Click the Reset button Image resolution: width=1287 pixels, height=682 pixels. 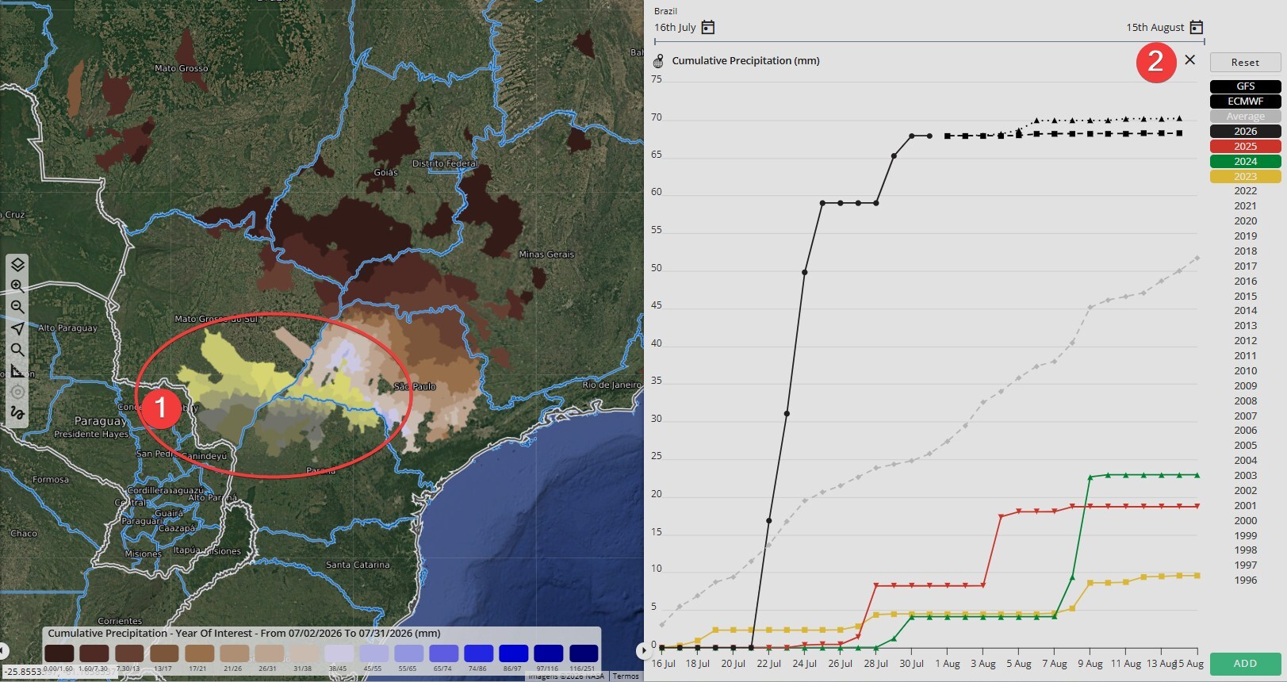click(x=1245, y=63)
